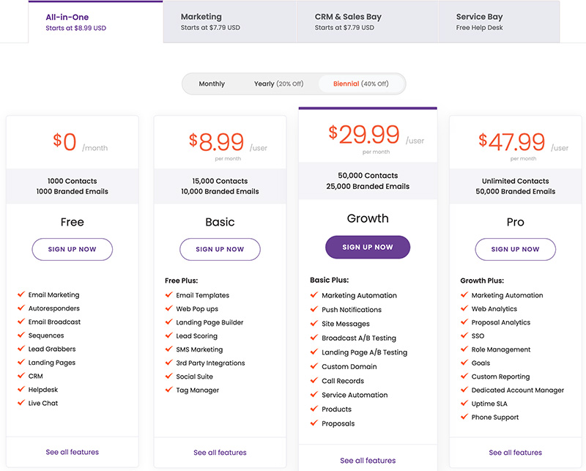Switch billing to Monthly
This screenshot has height=471, width=586.
click(x=212, y=84)
